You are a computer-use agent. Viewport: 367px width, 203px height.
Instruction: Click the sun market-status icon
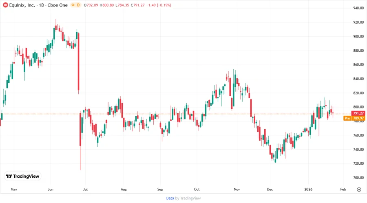click(x=73, y=5)
